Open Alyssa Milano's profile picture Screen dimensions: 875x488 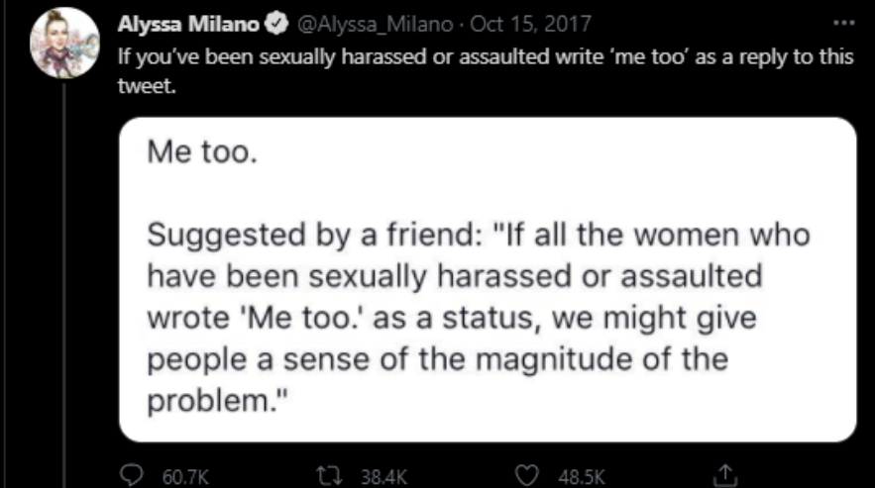(63, 48)
